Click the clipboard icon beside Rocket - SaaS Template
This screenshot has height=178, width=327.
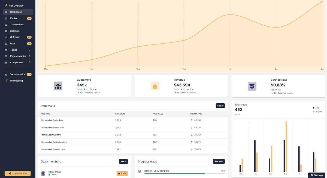[140, 171]
